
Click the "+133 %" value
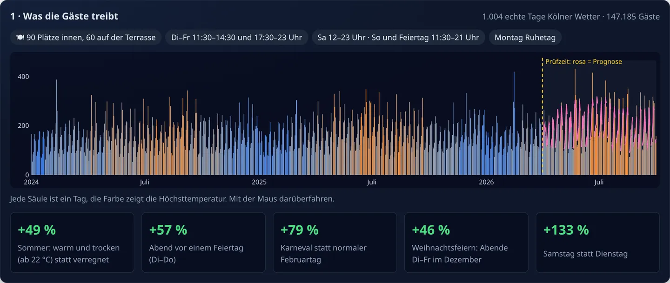click(x=566, y=230)
